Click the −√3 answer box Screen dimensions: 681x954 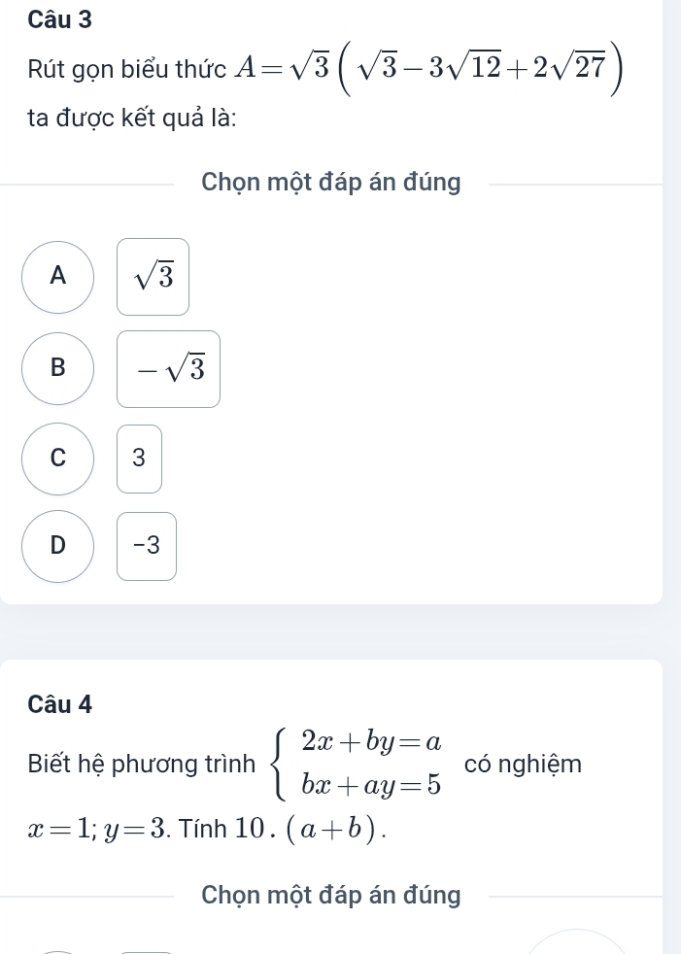tap(169, 368)
